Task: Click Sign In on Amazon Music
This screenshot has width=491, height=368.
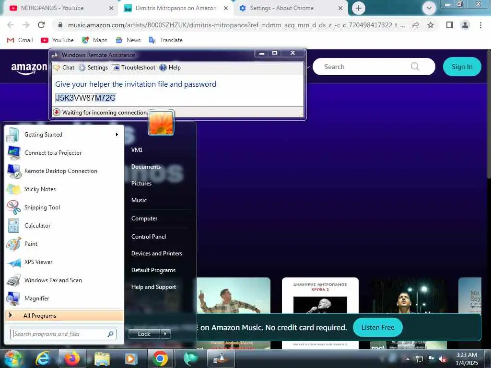Action: pyautogui.click(x=462, y=67)
